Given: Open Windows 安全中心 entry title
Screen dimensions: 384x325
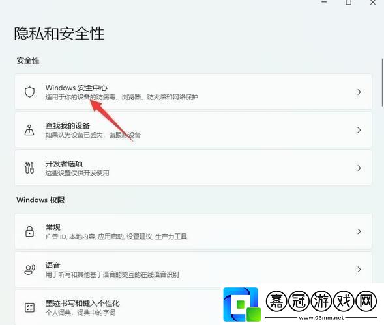Looking at the screenshot, I should point(76,88).
